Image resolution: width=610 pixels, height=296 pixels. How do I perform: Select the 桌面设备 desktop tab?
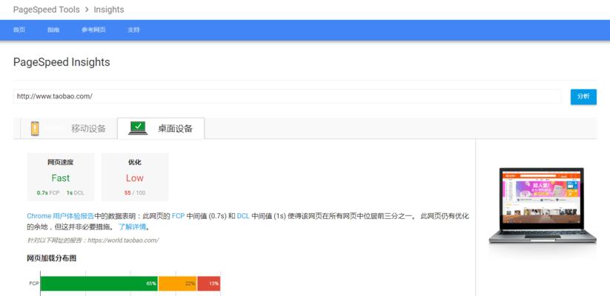tap(161, 129)
